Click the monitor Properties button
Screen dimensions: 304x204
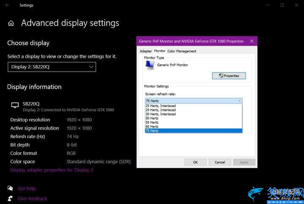click(x=229, y=76)
